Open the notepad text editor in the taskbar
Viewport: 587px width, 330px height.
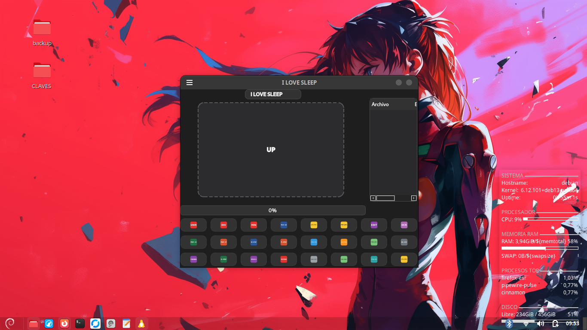pyautogui.click(x=126, y=324)
